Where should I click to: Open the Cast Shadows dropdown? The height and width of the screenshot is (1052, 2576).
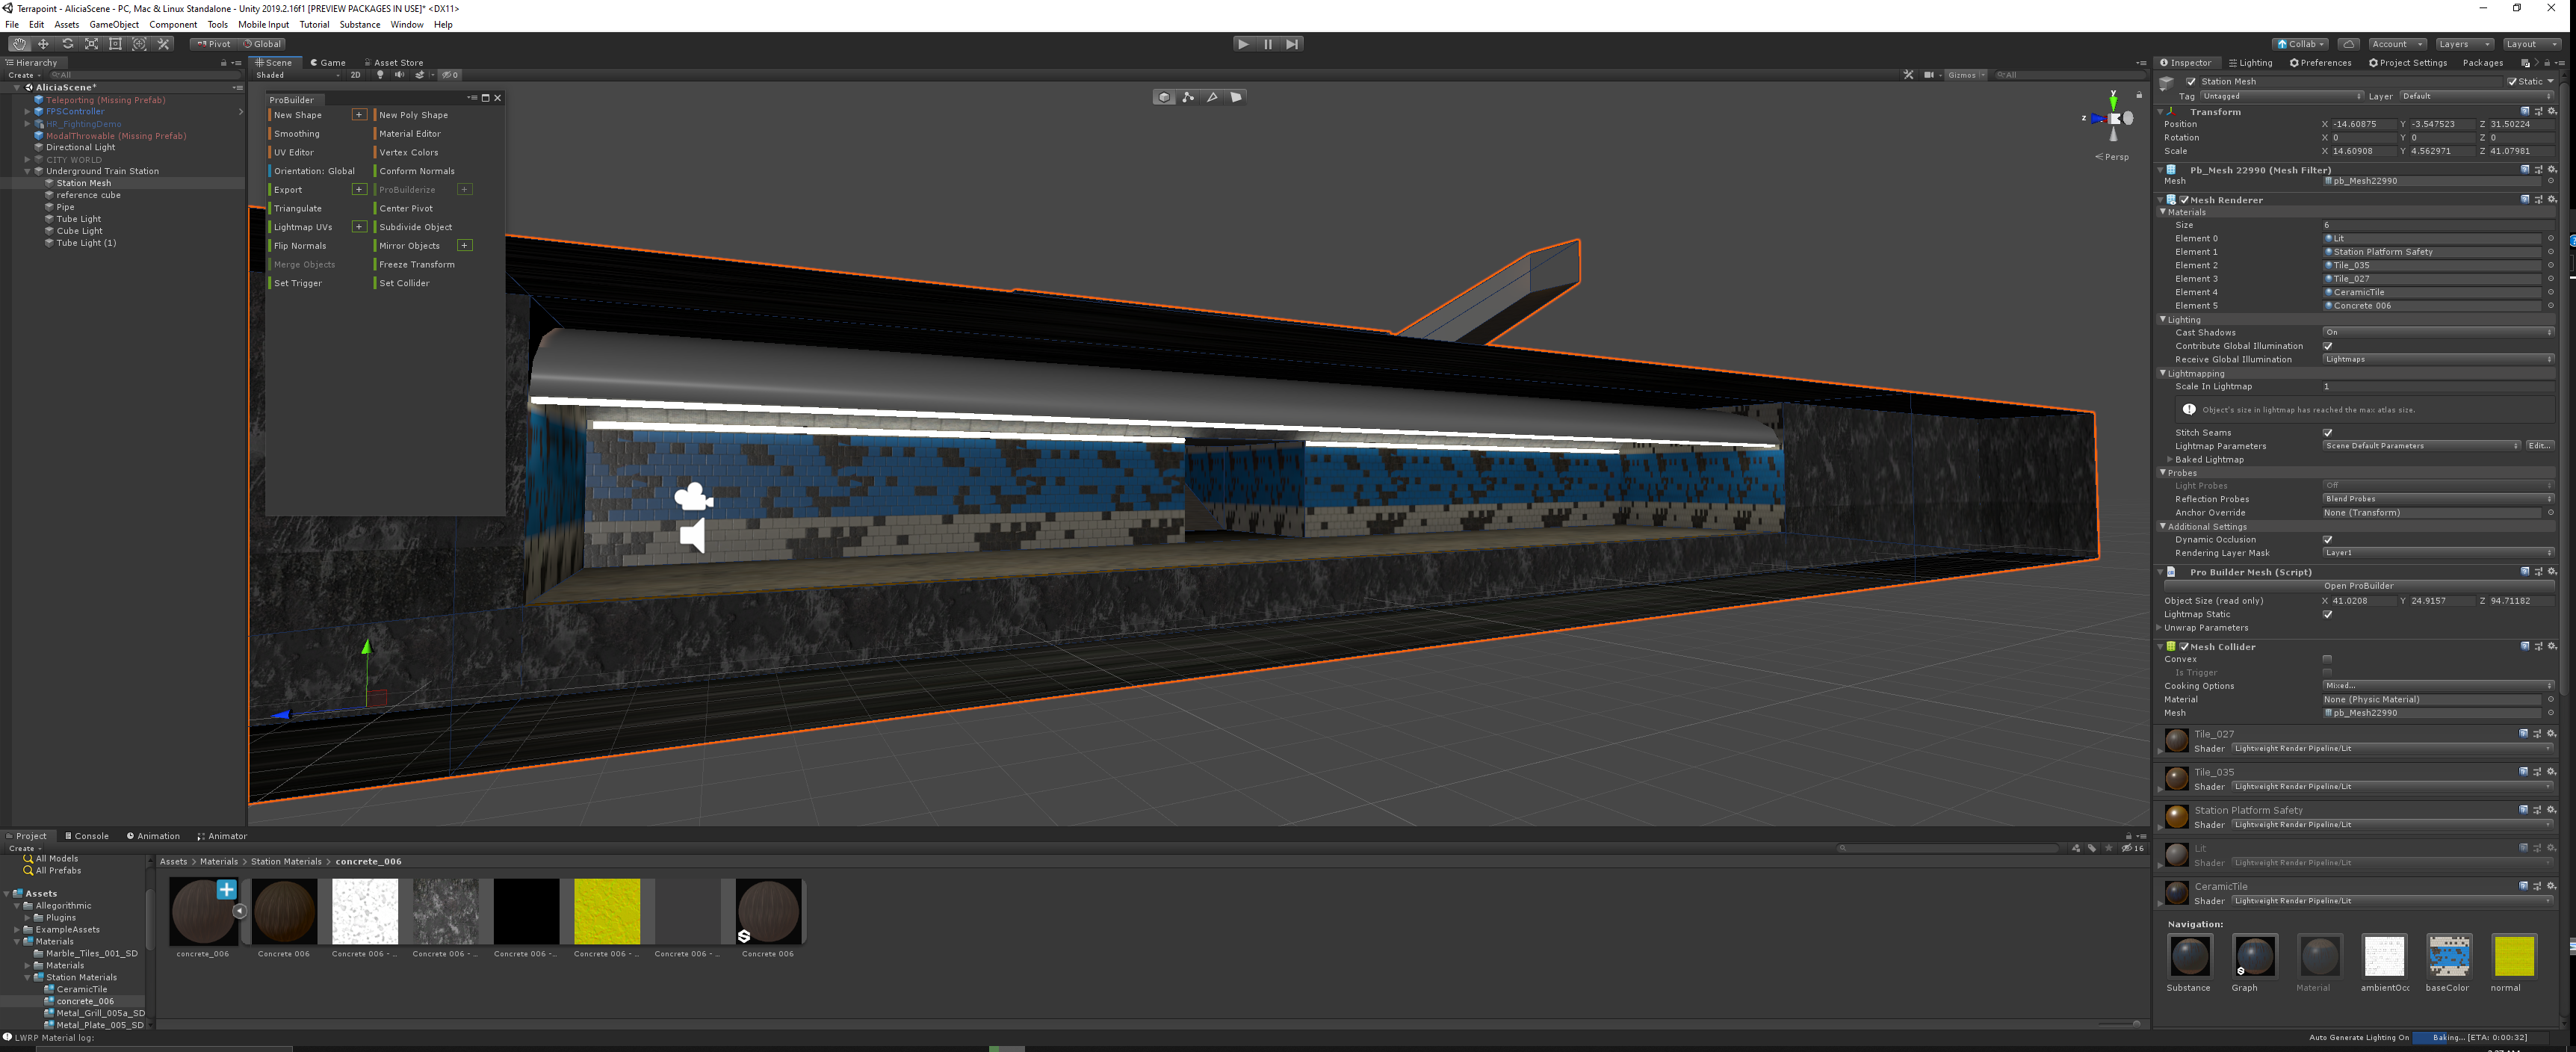pyautogui.click(x=2436, y=332)
